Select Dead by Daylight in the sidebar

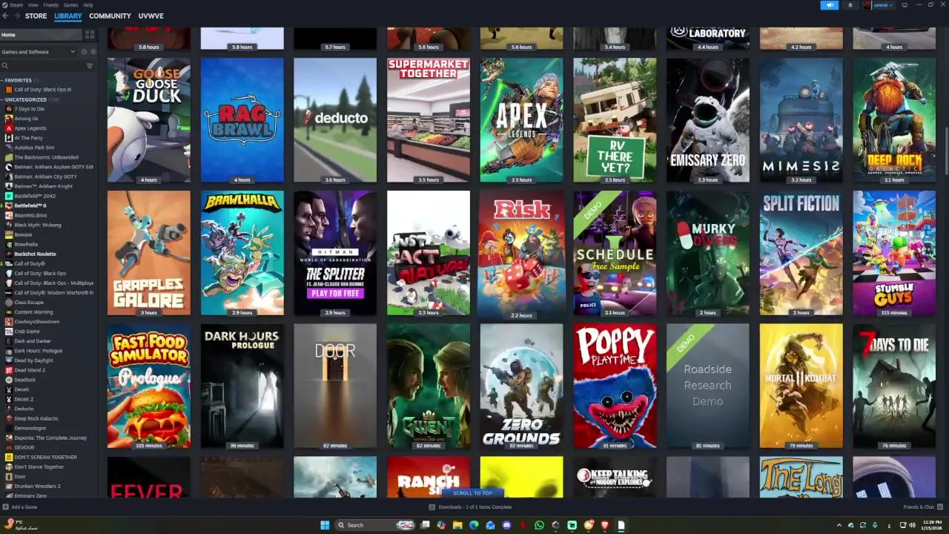tap(33, 360)
